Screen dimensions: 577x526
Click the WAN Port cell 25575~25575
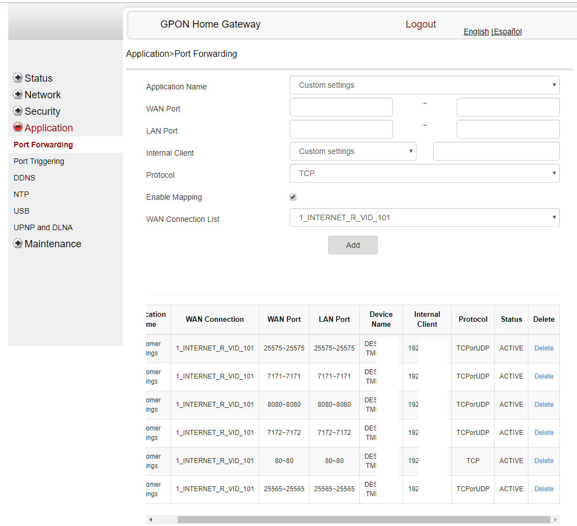pyautogui.click(x=284, y=348)
